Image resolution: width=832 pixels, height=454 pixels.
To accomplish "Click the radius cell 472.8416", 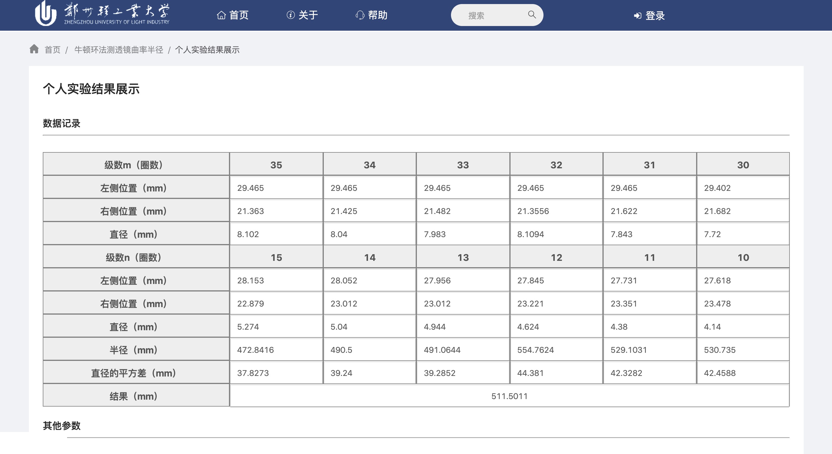I will point(276,349).
